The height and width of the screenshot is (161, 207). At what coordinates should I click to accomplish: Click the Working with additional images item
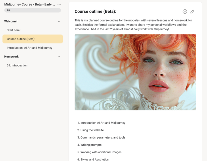(101, 152)
